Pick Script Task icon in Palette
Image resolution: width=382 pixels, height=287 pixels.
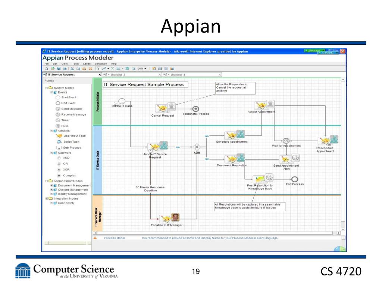(59, 142)
